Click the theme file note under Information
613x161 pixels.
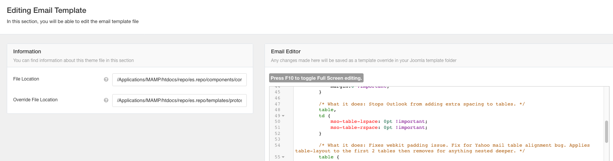click(x=73, y=60)
